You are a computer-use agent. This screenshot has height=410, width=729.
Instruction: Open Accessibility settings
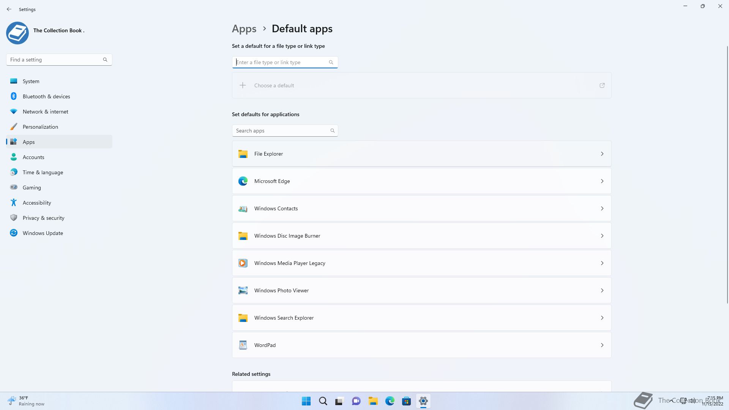[59, 203]
